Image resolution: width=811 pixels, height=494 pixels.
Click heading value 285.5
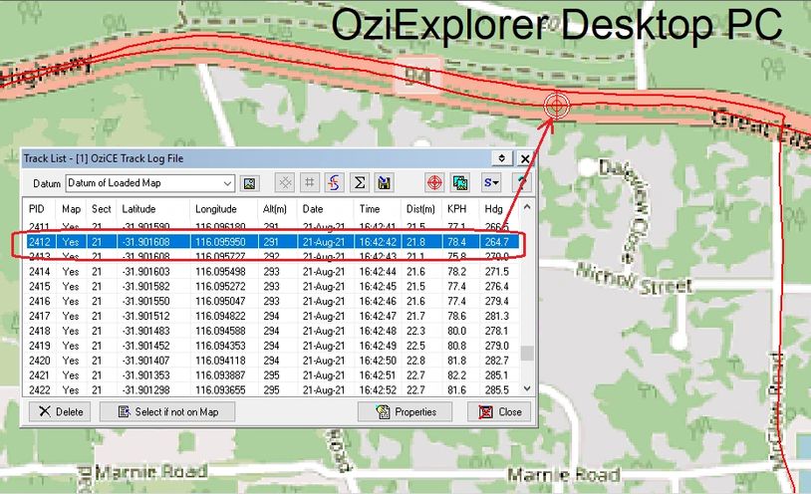496,389
